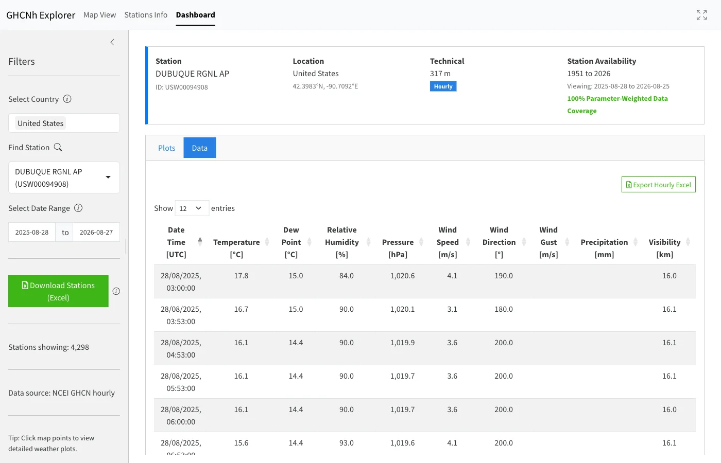Click the 28/08/2025, 06:00:00 row date

(x=181, y=416)
